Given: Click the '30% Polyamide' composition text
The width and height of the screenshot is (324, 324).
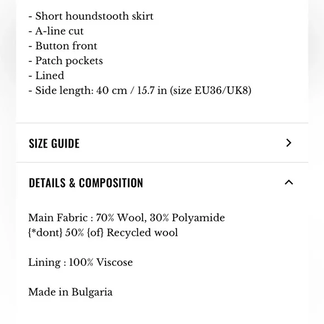Looking at the screenshot, I should point(187,218).
